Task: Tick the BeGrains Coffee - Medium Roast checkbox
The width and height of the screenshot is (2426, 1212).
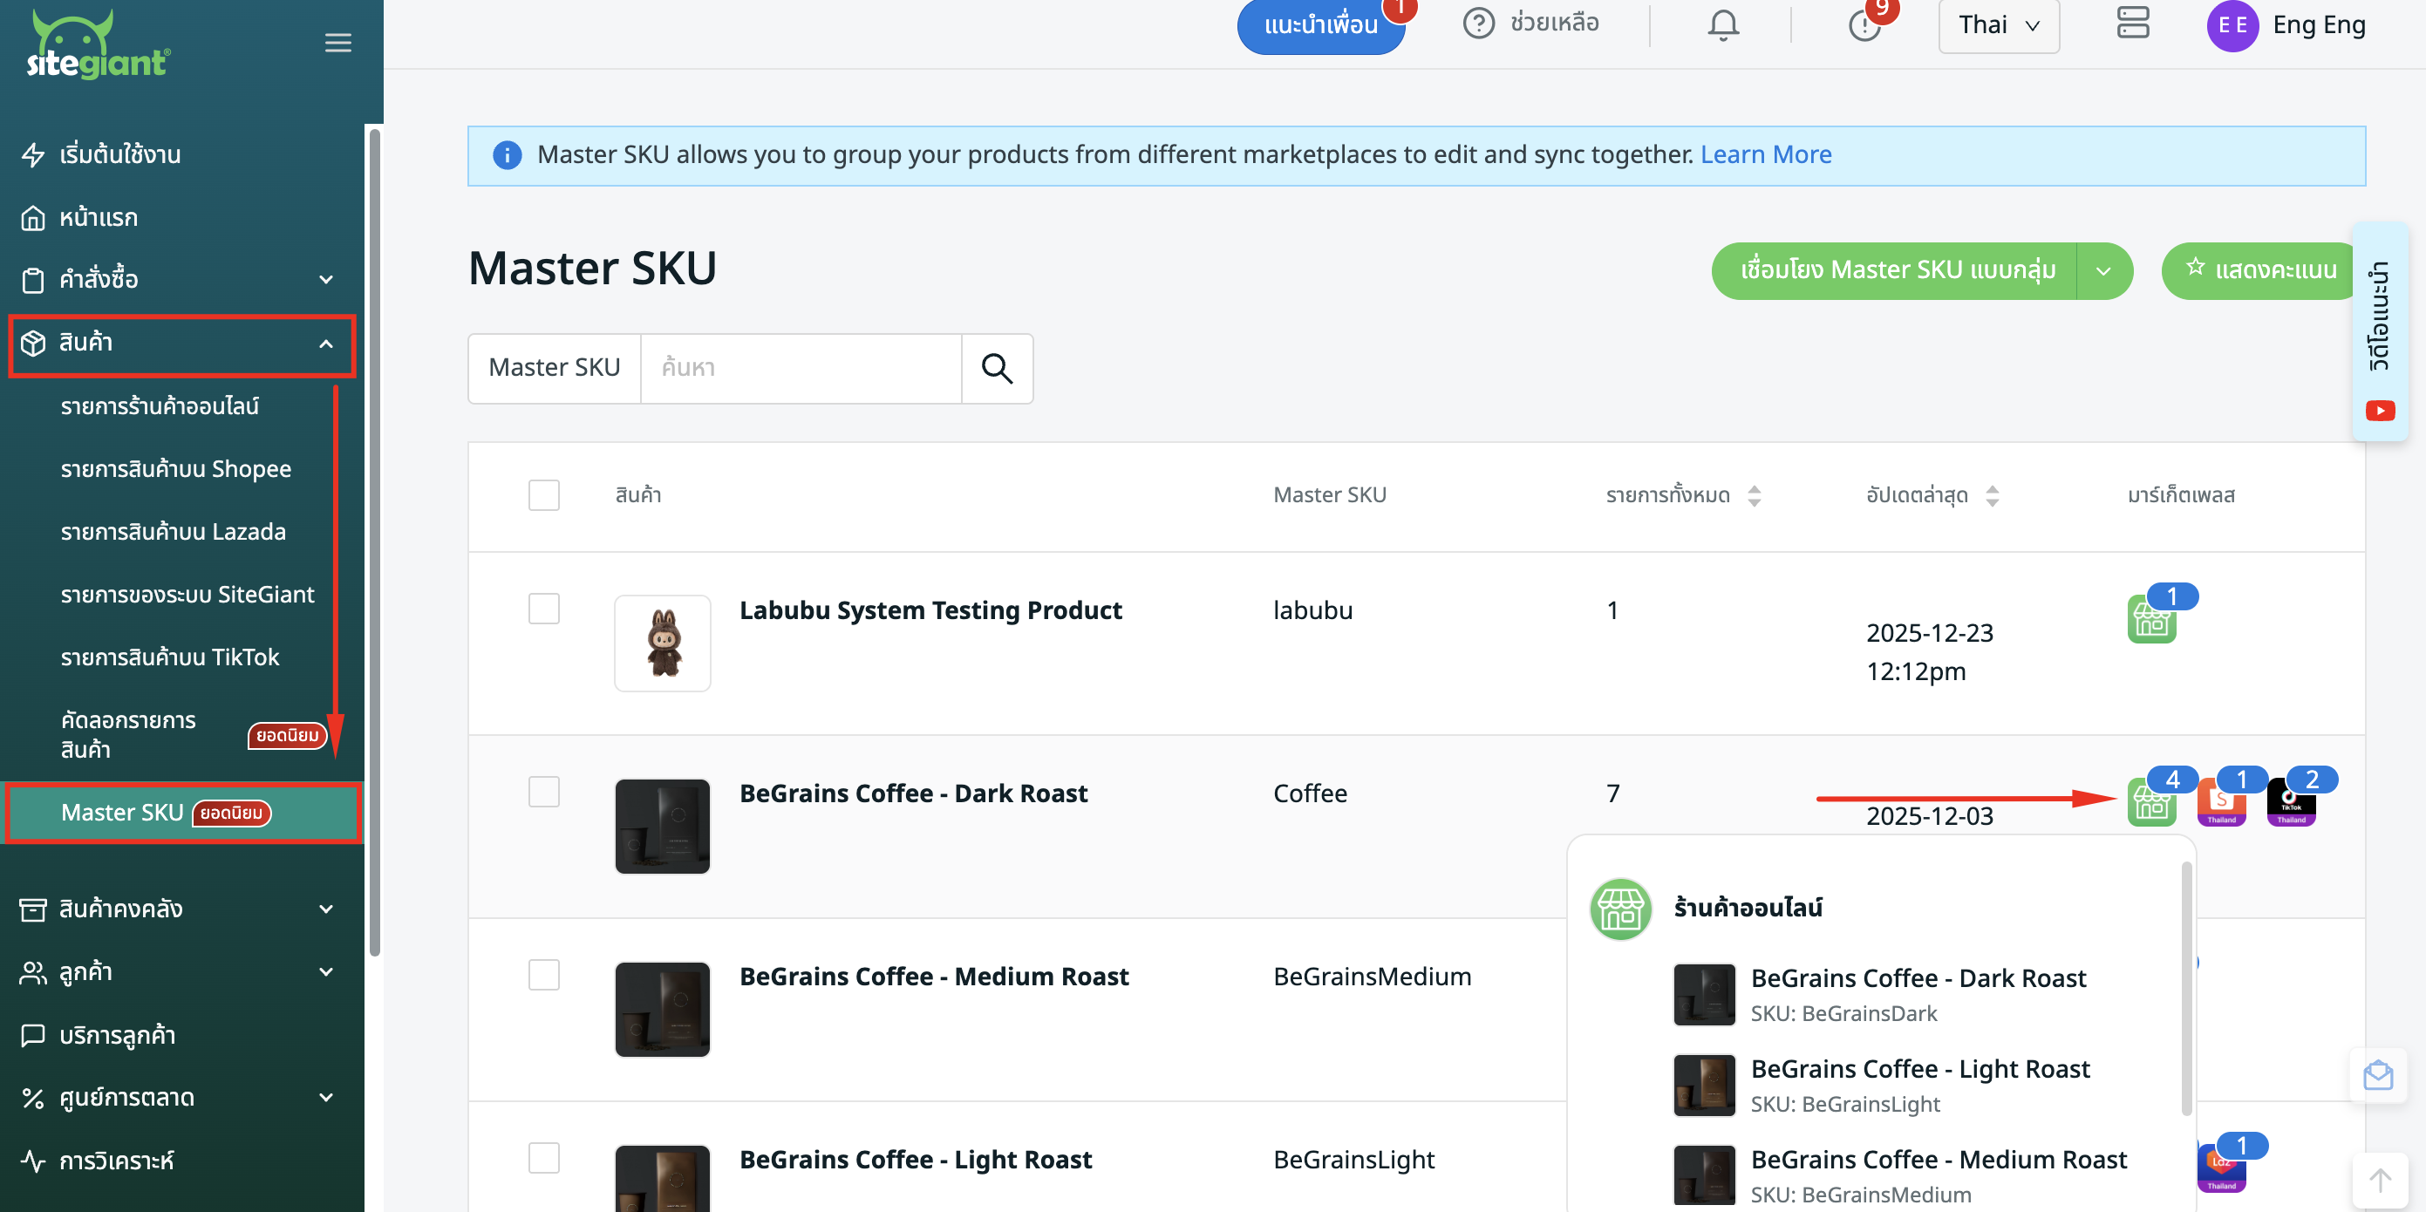Action: point(543,975)
